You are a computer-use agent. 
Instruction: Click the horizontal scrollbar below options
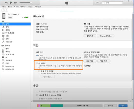pos(80,101)
